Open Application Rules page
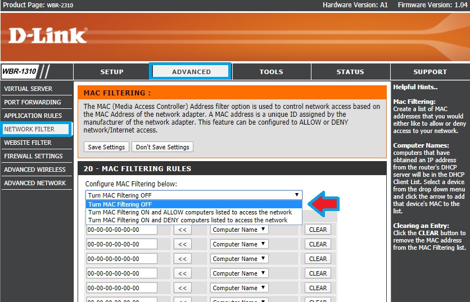470x302 pixels. point(33,116)
